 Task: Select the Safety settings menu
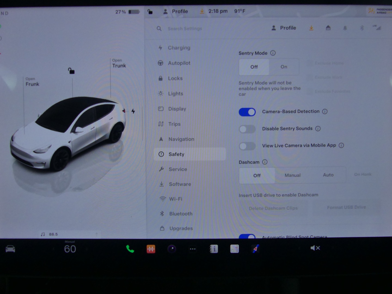pos(190,154)
